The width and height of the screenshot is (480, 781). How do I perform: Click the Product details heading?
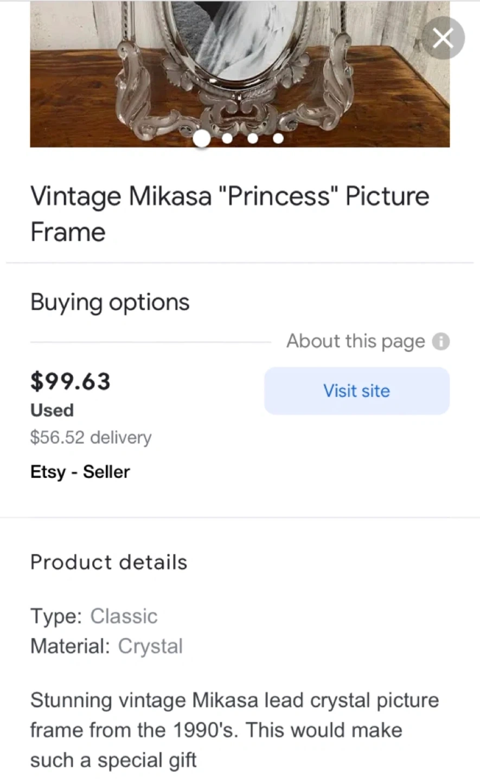click(108, 562)
